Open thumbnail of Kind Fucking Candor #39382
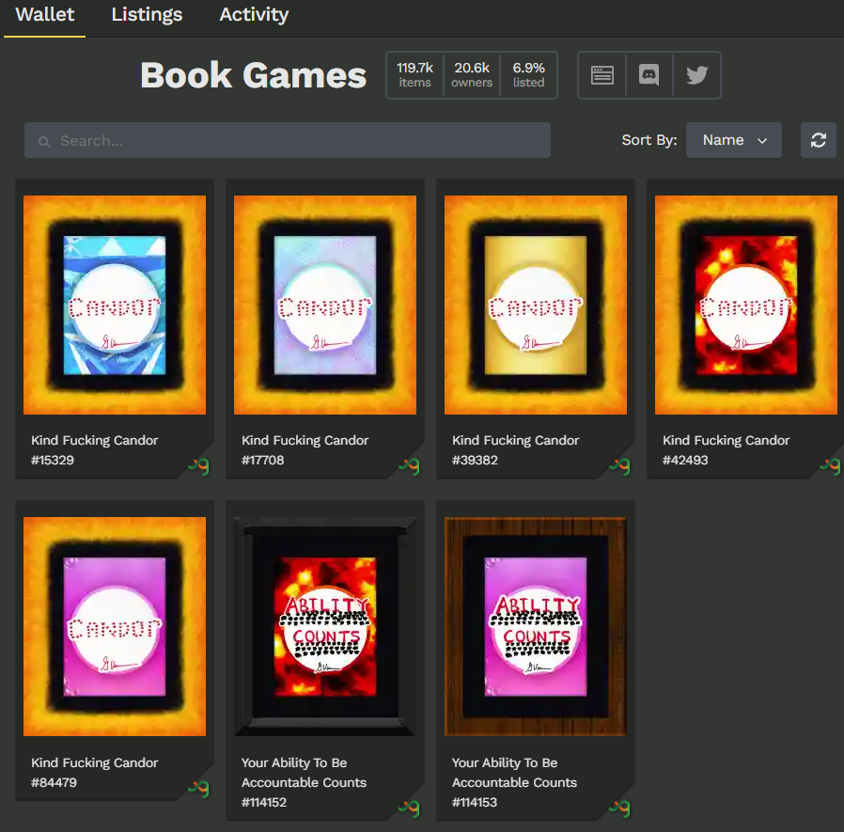The height and width of the screenshot is (832, 844). tap(536, 305)
